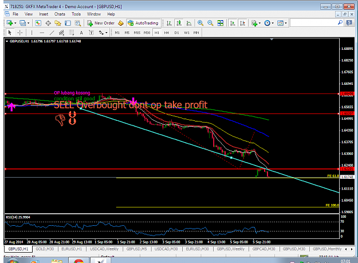Image resolution: width=358 pixels, height=263 pixels.
Task: Zoom in on the chart
Action: tap(200, 23)
